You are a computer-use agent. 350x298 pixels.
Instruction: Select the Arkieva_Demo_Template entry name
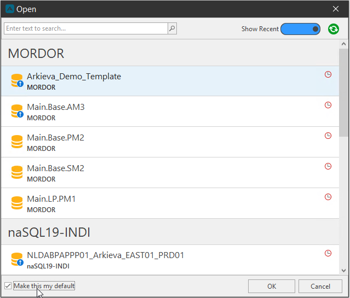coord(74,77)
